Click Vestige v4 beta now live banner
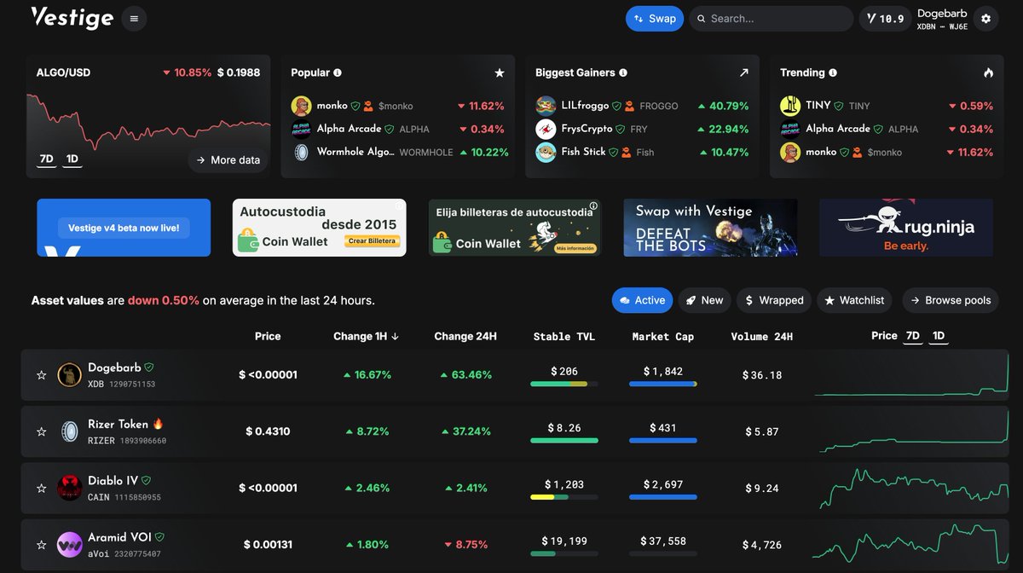1023x573 pixels. pyautogui.click(x=124, y=228)
